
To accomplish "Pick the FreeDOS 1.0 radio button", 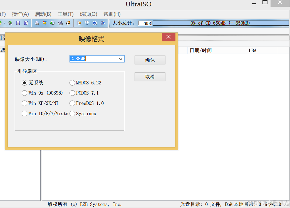I will tap(87, 103).
